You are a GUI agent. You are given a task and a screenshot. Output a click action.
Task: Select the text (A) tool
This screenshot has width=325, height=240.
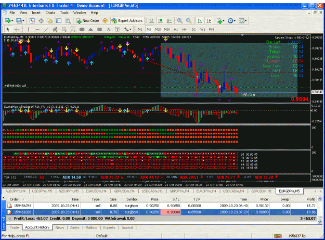108,29
